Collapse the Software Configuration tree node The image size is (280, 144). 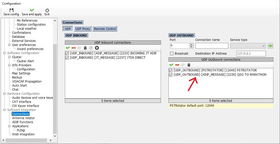point(5,53)
